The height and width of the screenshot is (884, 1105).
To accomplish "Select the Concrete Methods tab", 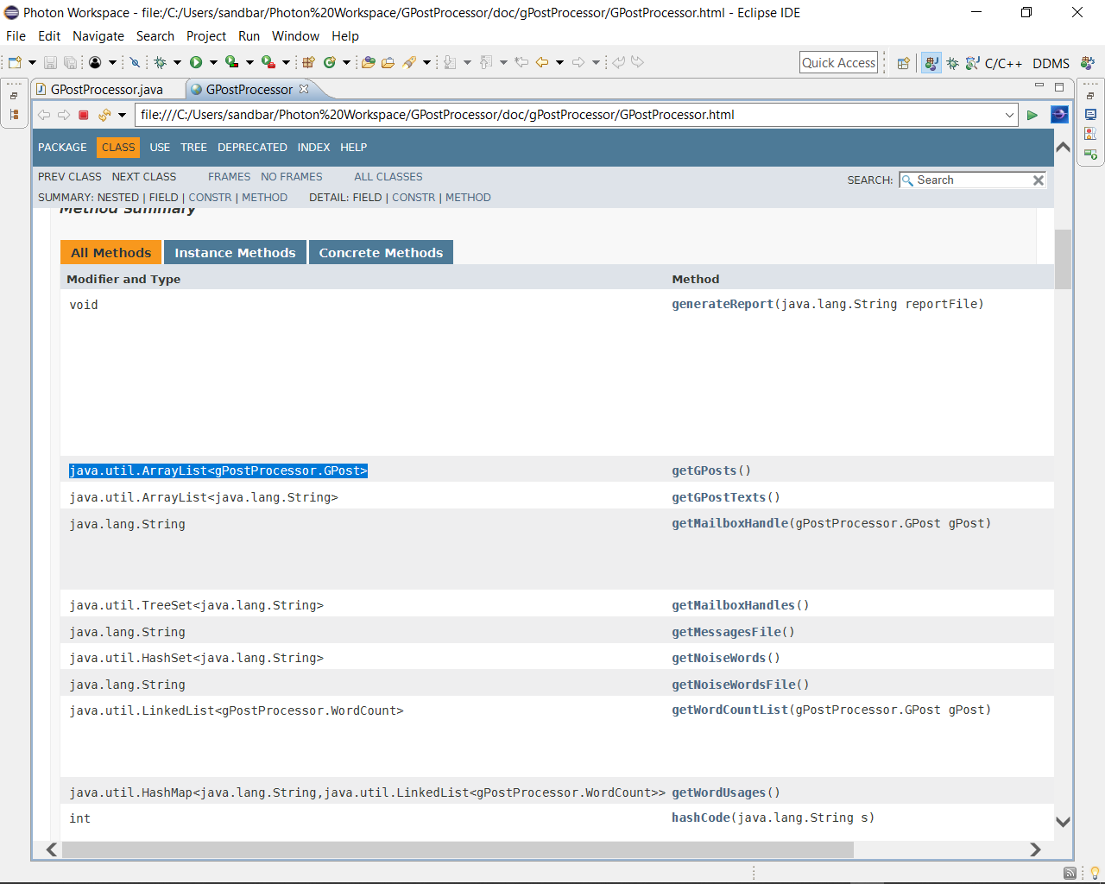I will point(381,252).
